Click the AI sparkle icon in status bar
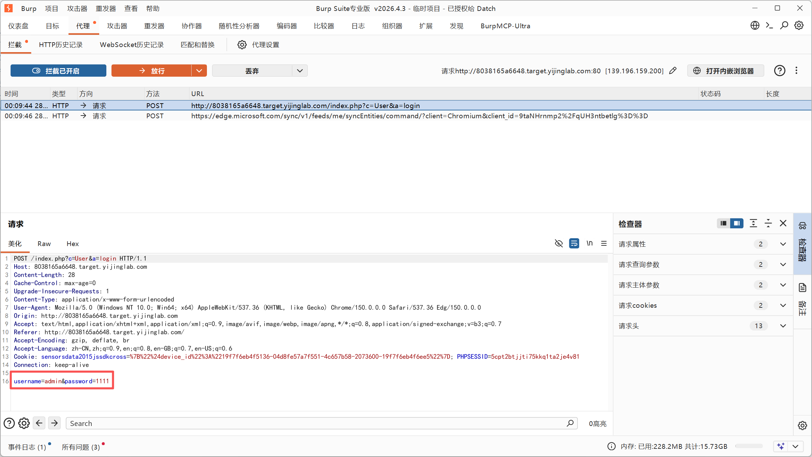 point(781,446)
